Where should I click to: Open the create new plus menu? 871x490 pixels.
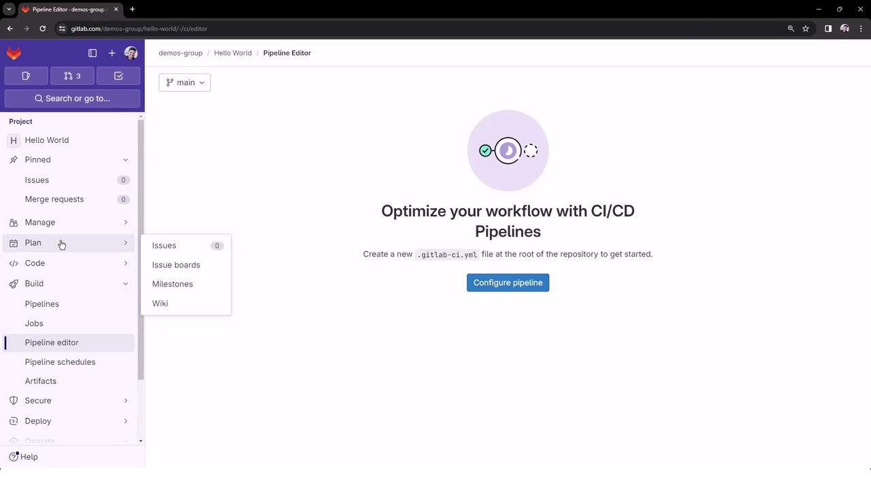[112, 53]
